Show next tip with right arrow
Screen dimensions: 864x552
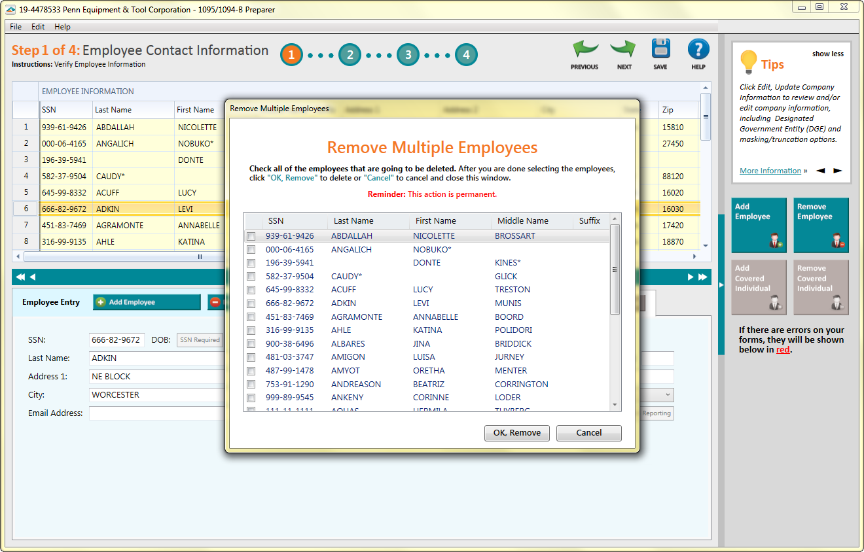(837, 171)
